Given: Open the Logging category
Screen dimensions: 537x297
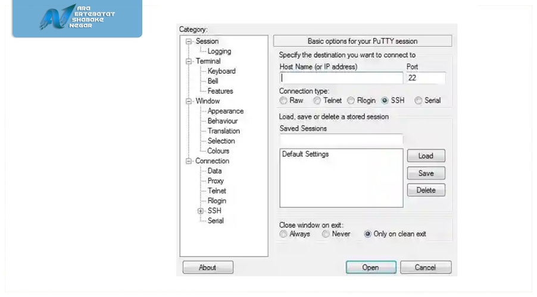Looking at the screenshot, I should coord(219,51).
